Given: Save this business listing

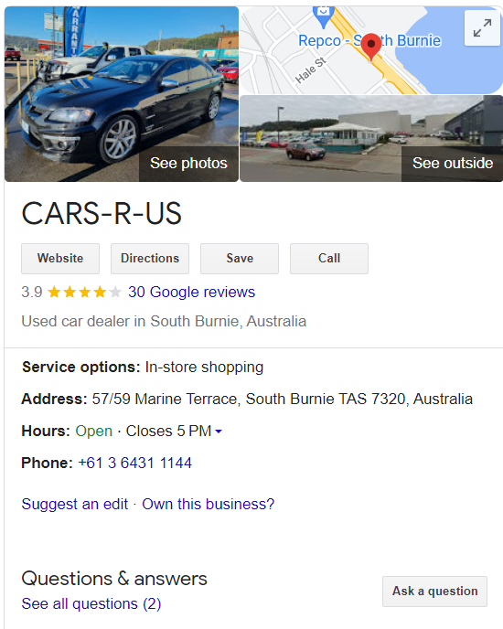Looking at the screenshot, I should [x=240, y=259].
